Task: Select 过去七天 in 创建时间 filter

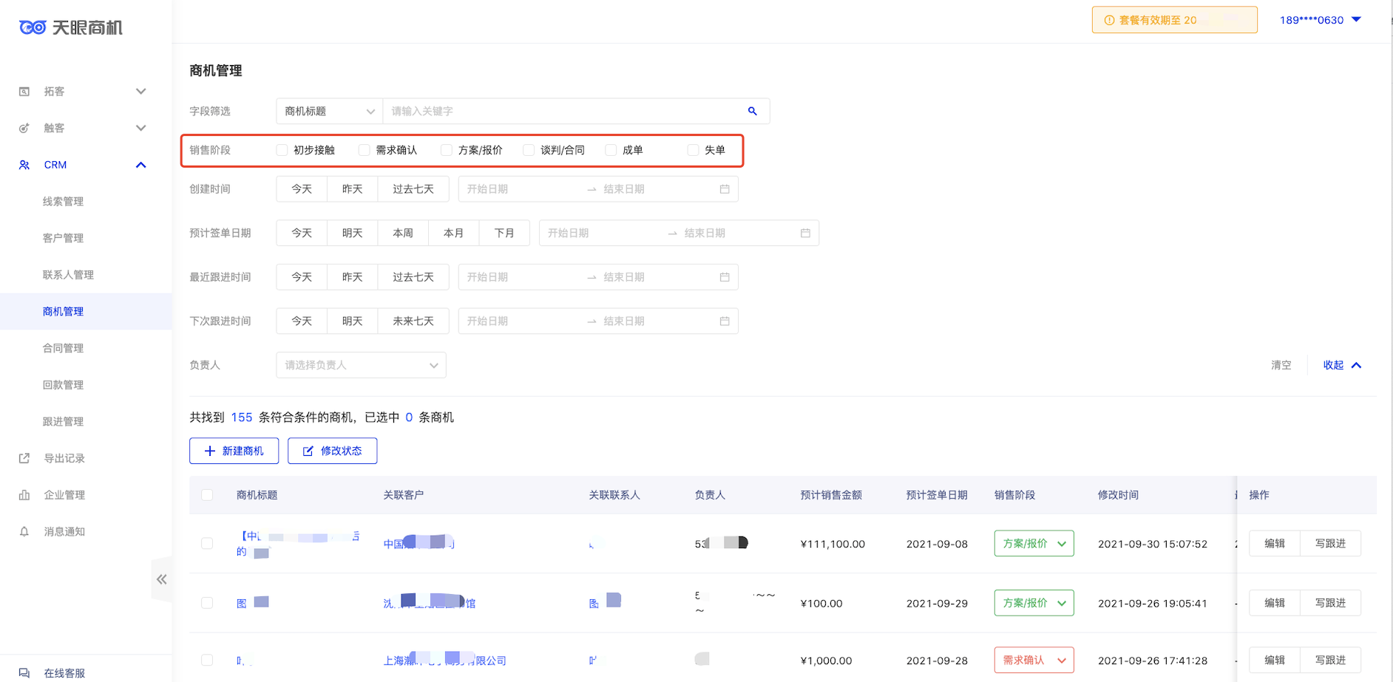Action: 413,189
